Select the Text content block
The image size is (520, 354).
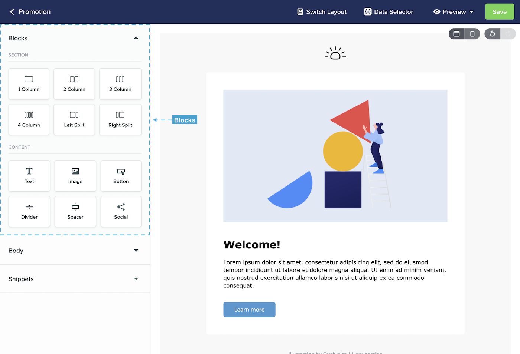(29, 176)
